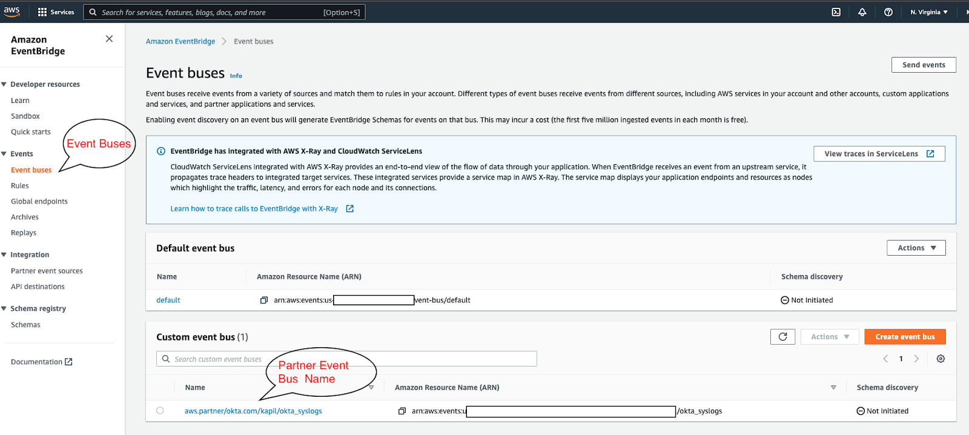Click external link icon next to Documentation
The height and width of the screenshot is (435, 969).
point(68,362)
